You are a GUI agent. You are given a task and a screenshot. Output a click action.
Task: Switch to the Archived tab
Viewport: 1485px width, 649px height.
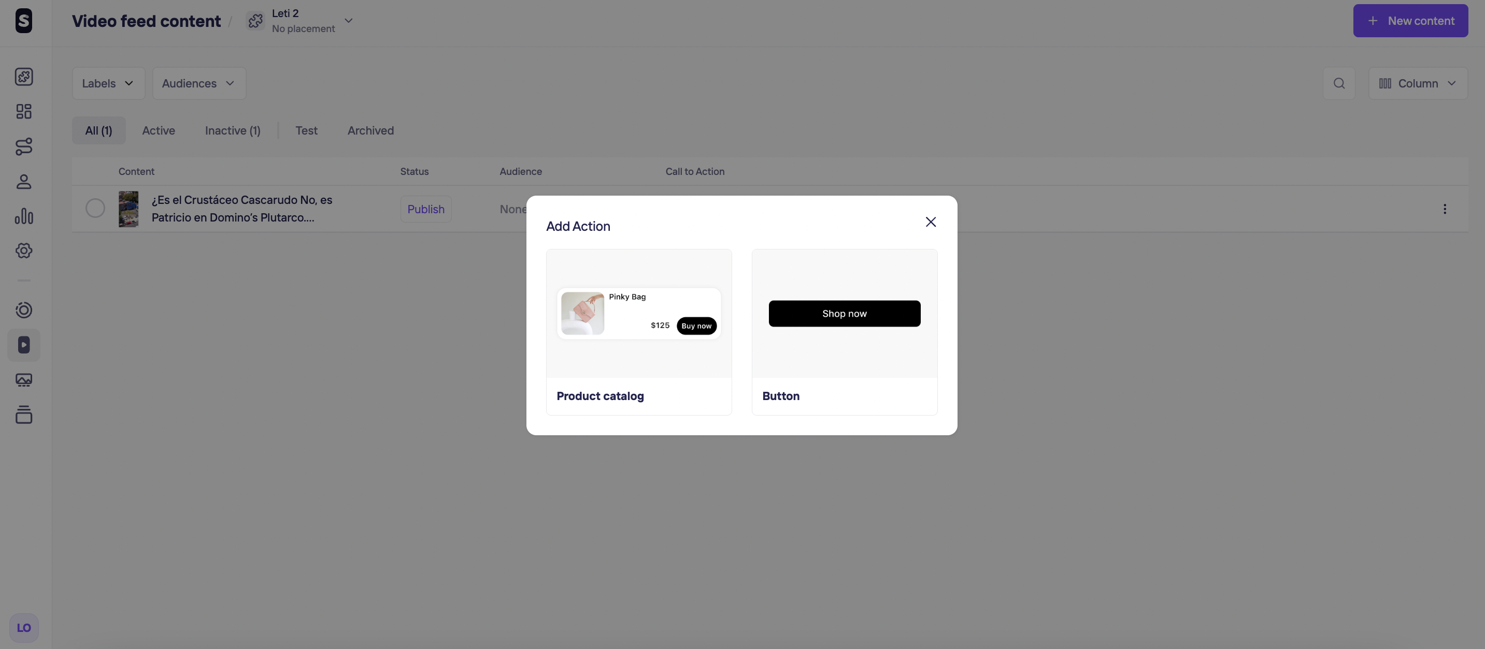(370, 131)
